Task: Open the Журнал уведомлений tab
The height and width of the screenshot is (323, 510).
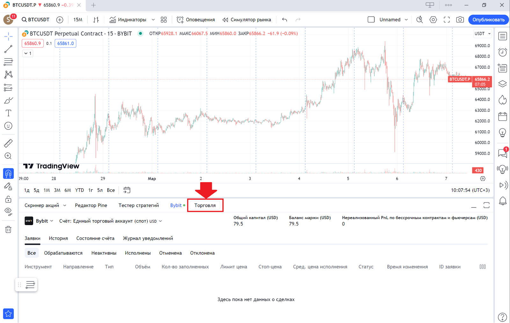Action: click(148, 238)
